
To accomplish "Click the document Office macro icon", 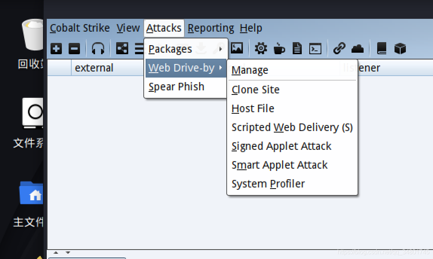I will [x=297, y=49].
